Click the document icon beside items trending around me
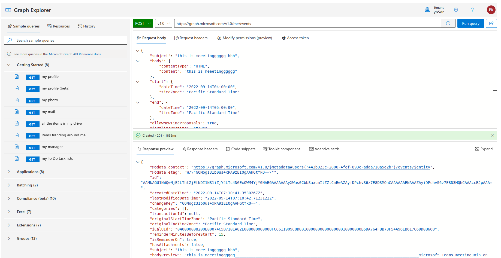This screenshot has height=258, width=501. point(17,135)
